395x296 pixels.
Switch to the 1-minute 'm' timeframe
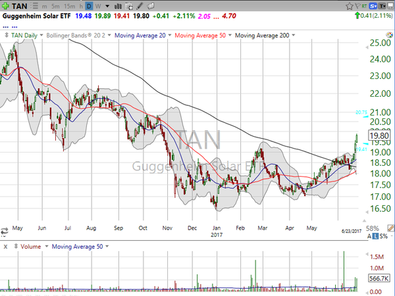tap(44, 7)
